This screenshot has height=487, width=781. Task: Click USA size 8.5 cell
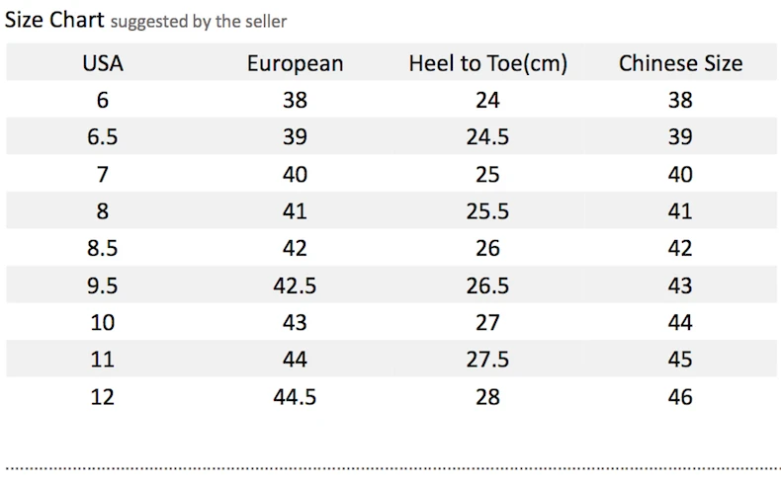(103, 248)
